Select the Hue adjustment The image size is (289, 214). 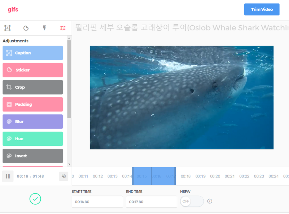click(x=32, y=139)
